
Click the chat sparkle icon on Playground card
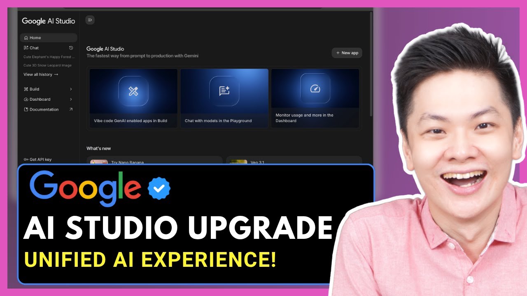point(224,91)
